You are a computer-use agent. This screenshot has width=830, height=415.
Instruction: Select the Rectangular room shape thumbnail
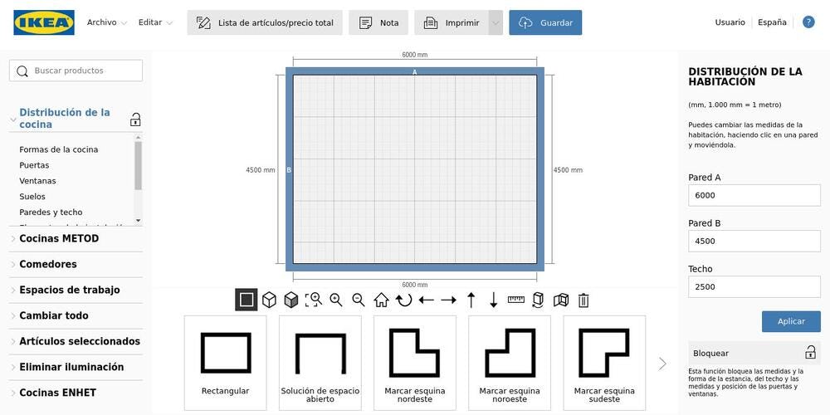(x=226, y=362)
